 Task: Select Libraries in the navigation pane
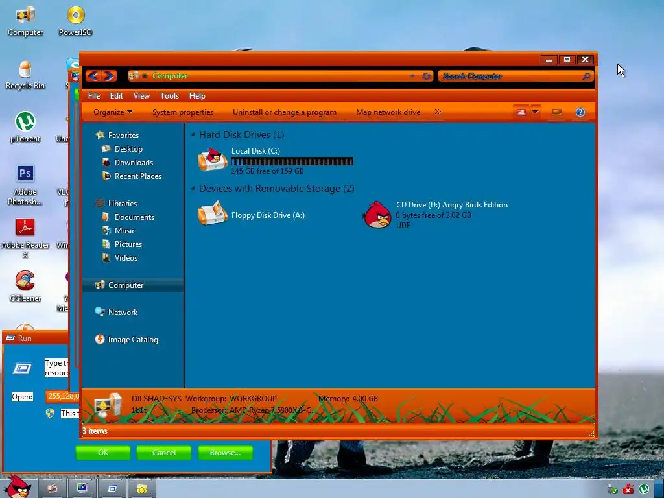point(123,203)
